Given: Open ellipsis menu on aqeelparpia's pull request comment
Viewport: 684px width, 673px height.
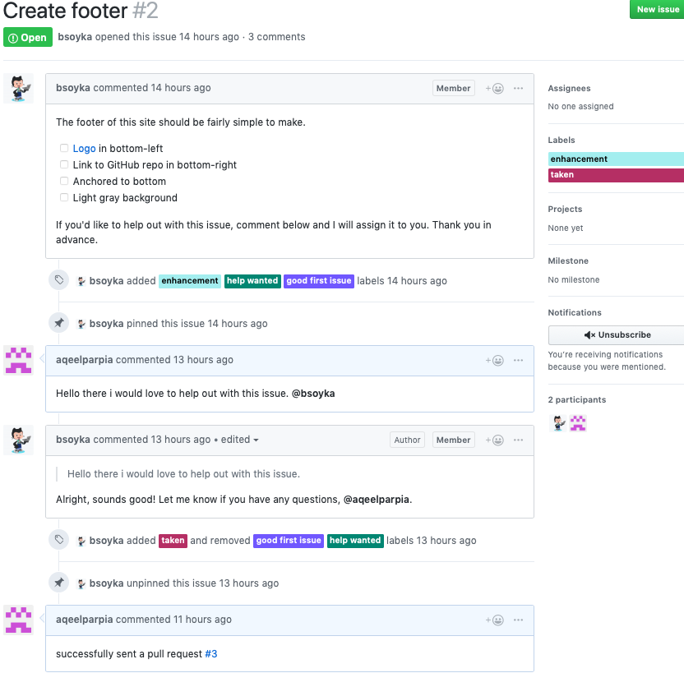Looking at the screenshot, I should coord(518,620).
